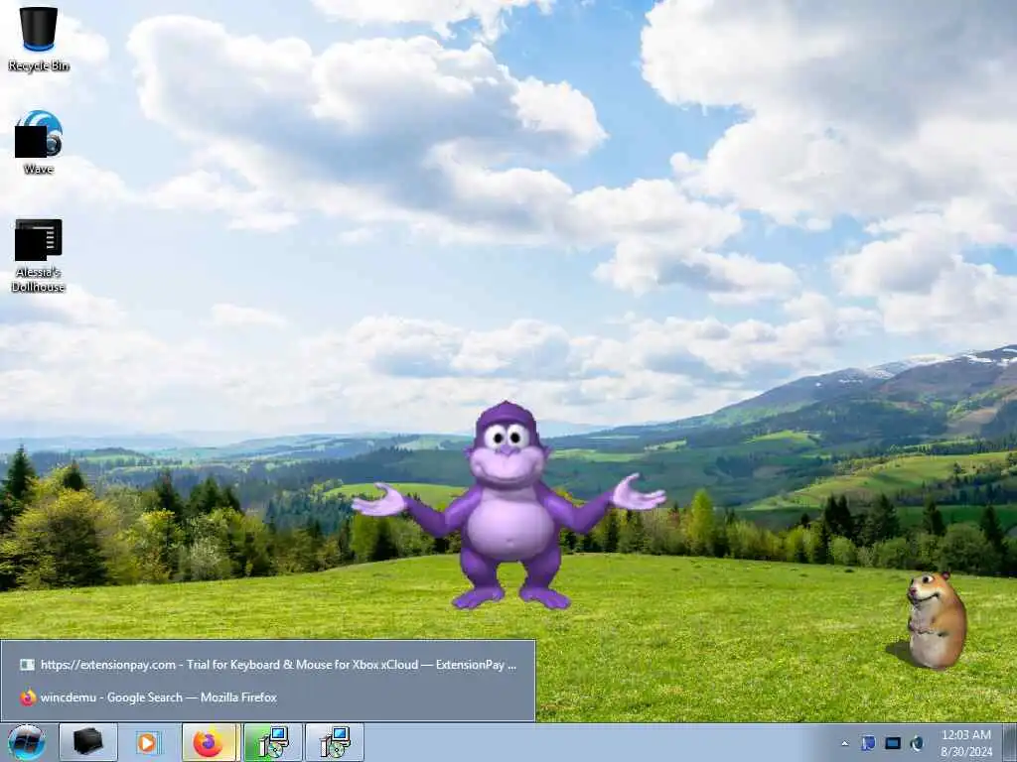This screenshot has height=762, width=1017.
Task: Select the Wave desktop shortcut
Action: (39, 143)
